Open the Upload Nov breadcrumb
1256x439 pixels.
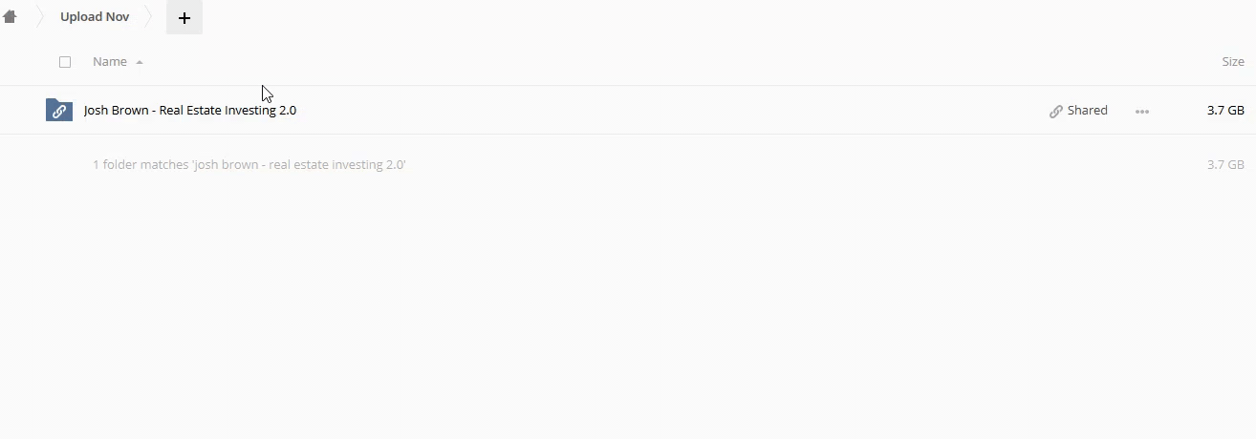(x=95, y=17)
